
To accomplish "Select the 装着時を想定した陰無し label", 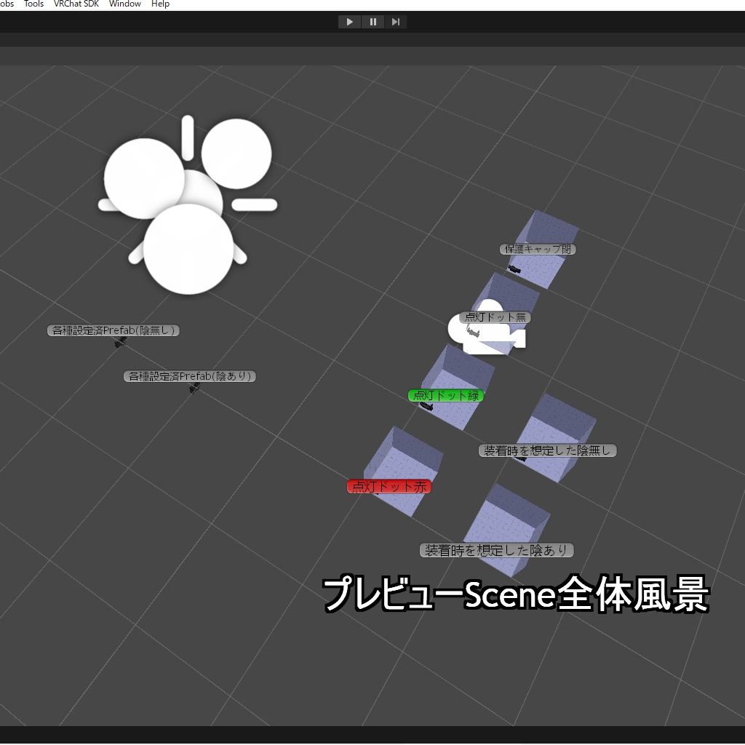I will tap(547, 450).
